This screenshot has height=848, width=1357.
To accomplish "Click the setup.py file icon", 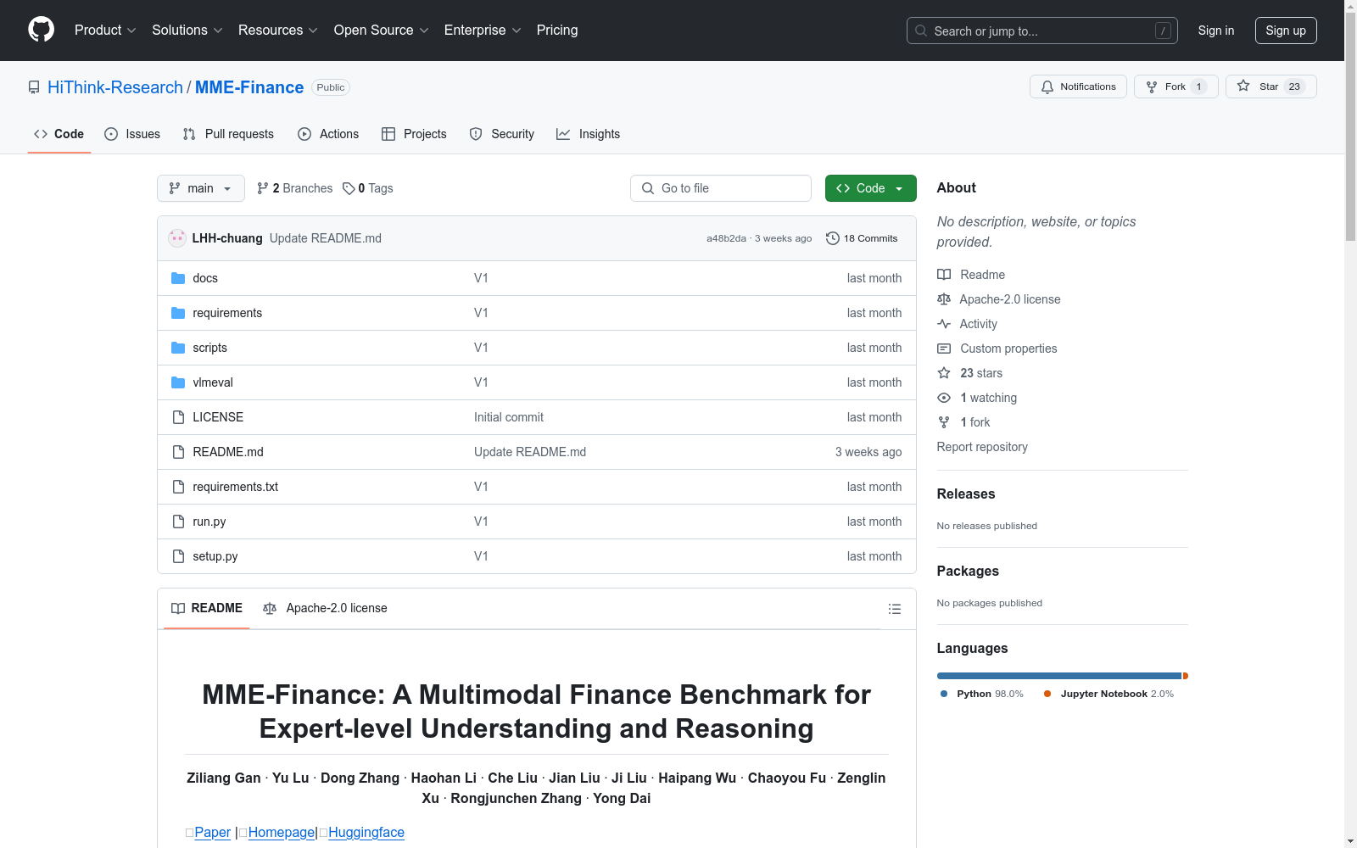I will point(178,556).
